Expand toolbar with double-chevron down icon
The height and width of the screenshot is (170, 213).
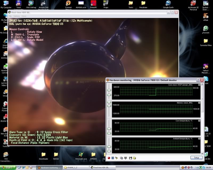click(x=125, y=158)
